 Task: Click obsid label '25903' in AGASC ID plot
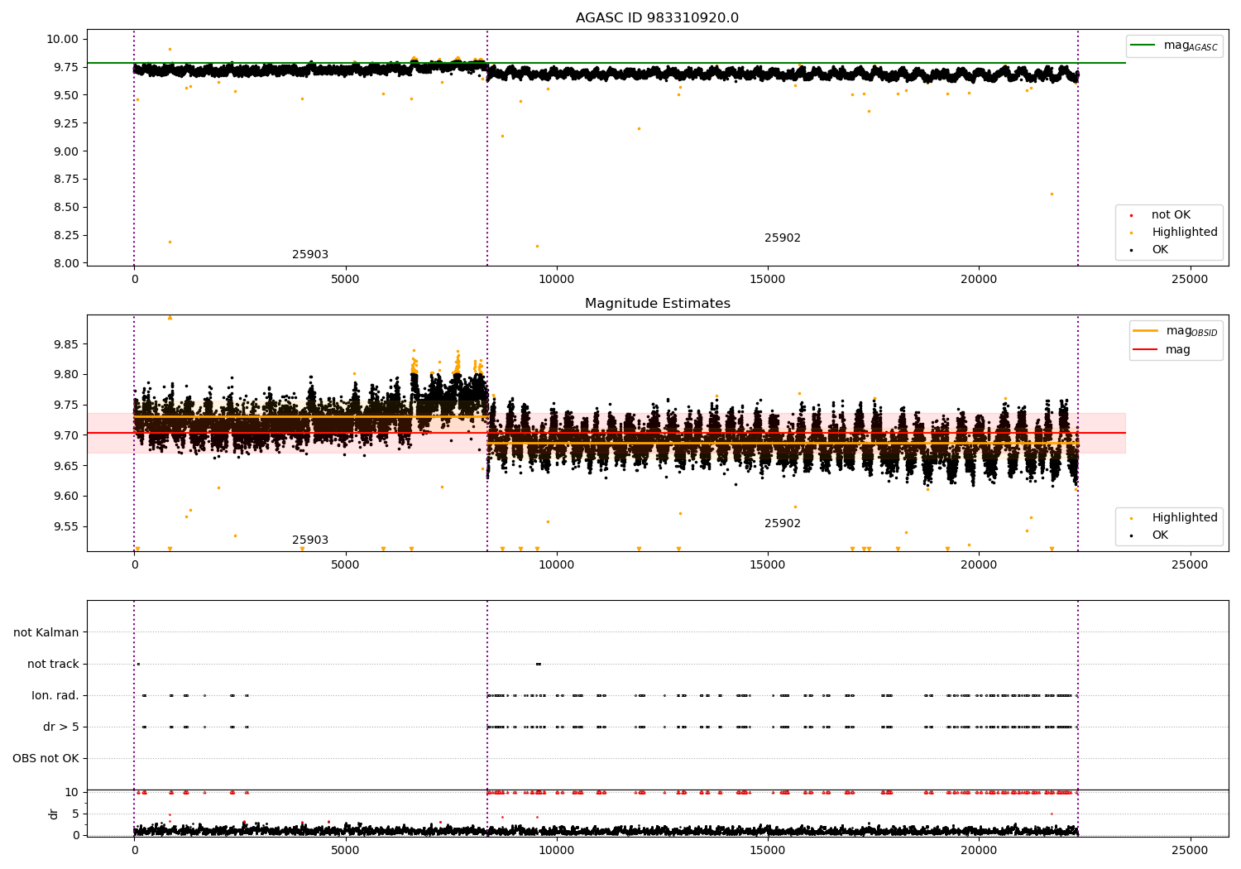[310, 255]
